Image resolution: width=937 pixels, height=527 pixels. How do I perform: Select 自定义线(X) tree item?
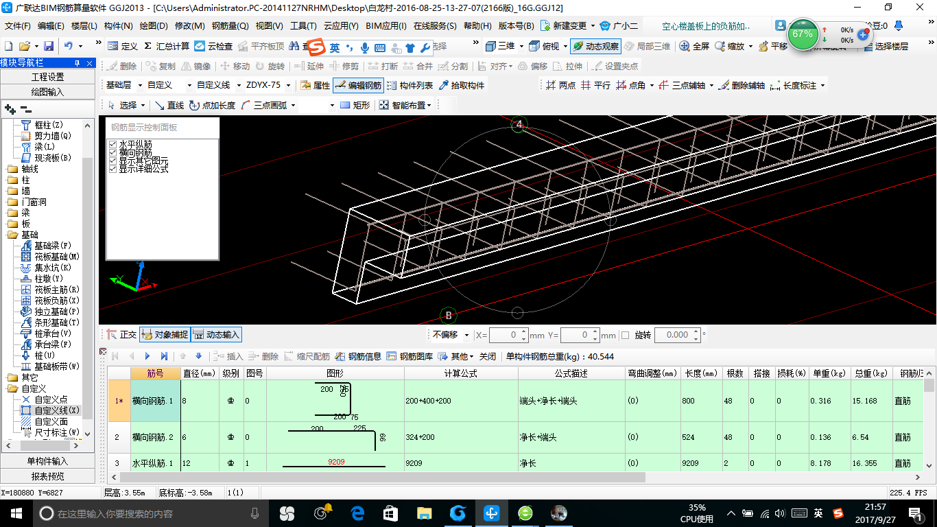tap(51, 410)
